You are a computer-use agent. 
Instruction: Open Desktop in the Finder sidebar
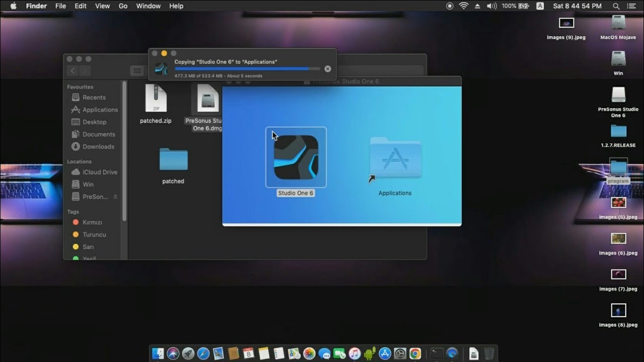(94, 122)
